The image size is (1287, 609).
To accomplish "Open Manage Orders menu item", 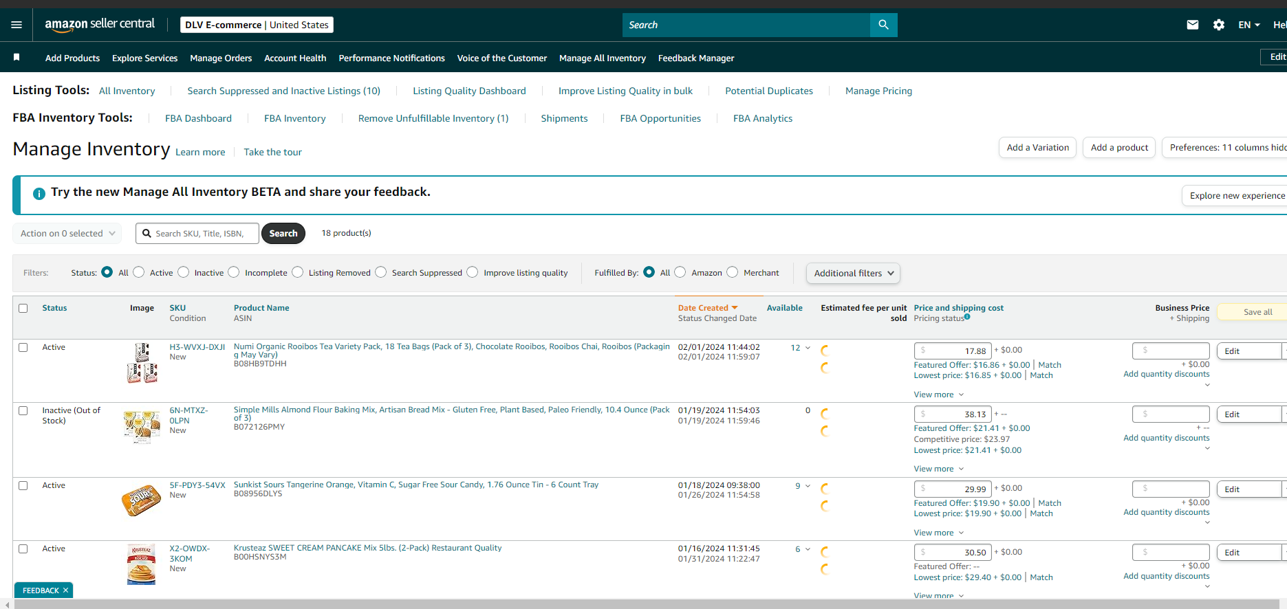I will [x=221, y=58].
